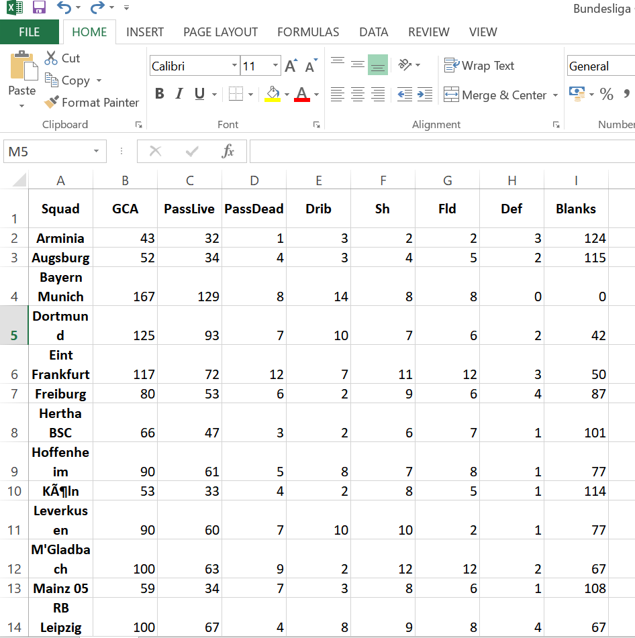This screenshot has width=635, height=638.
Task: Open the font size 11 dropdown
Action: coord(275,66)
